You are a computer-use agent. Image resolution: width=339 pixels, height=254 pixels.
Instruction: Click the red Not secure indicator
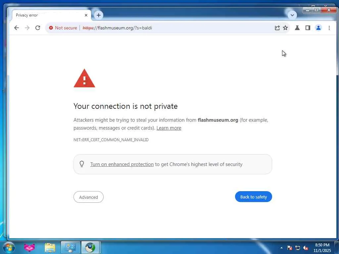[63, 28]
